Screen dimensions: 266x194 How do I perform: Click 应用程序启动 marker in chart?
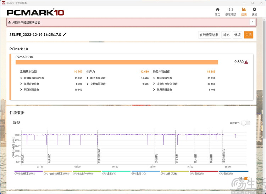[99, 156]
